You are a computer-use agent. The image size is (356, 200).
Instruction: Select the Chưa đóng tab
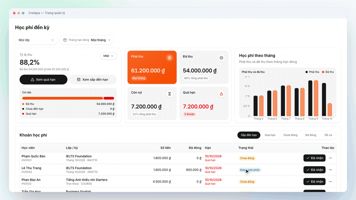pyautogui.click(x=290, y=135)
